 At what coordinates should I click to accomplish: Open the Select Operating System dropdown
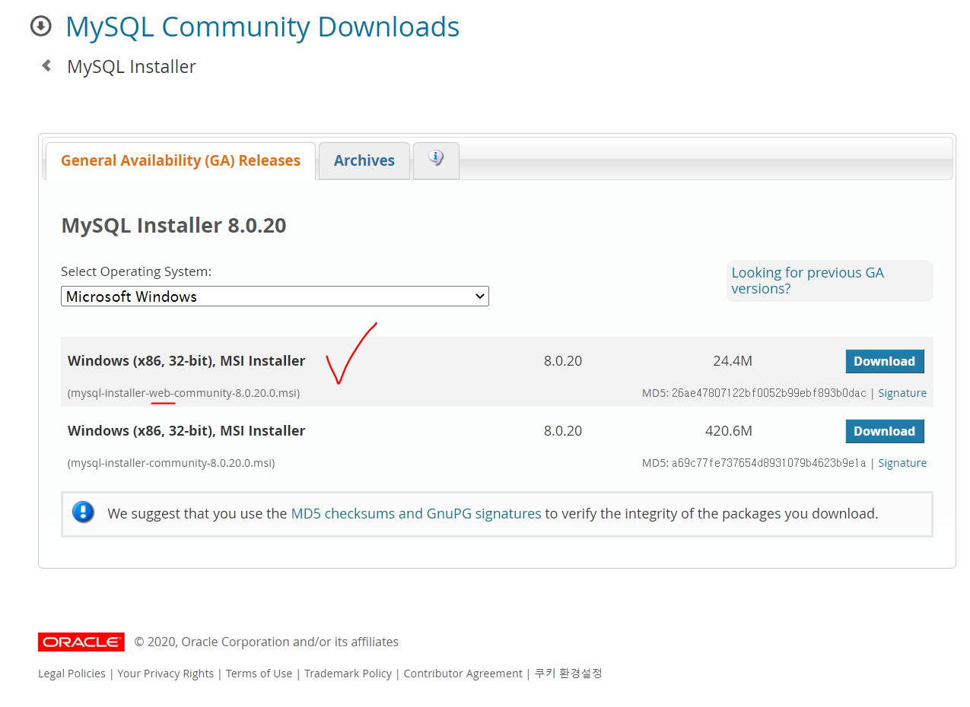pos(275,296)
